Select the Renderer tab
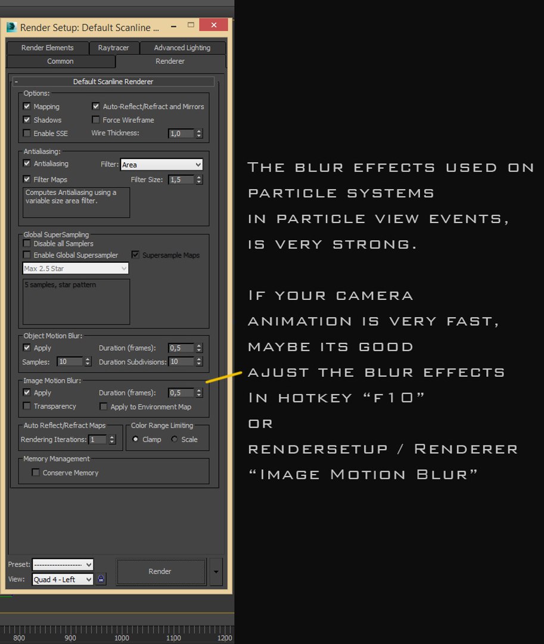The image size is (544, 644). [x=170, y=61]
